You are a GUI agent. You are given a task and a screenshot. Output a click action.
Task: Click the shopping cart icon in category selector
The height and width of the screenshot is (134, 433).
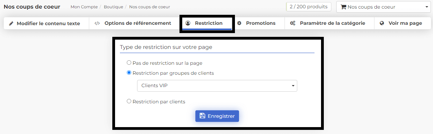343,7
